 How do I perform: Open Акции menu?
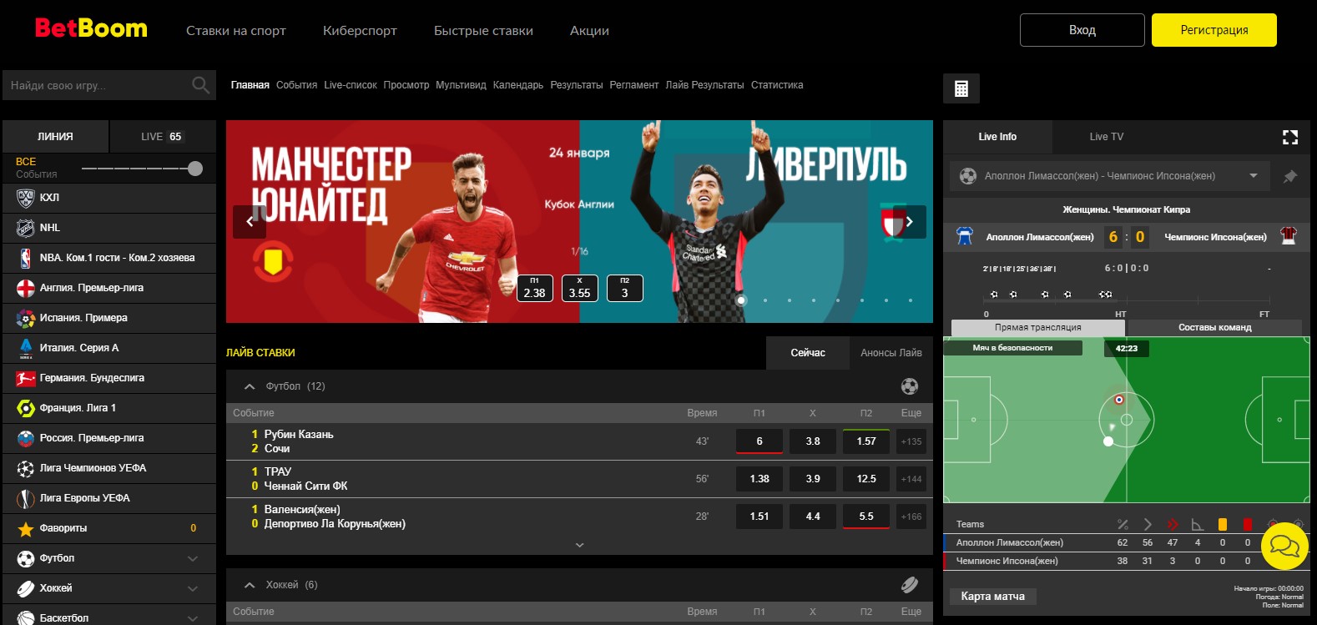[589, 31]
